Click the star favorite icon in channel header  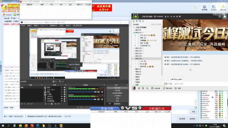point(171,16)
